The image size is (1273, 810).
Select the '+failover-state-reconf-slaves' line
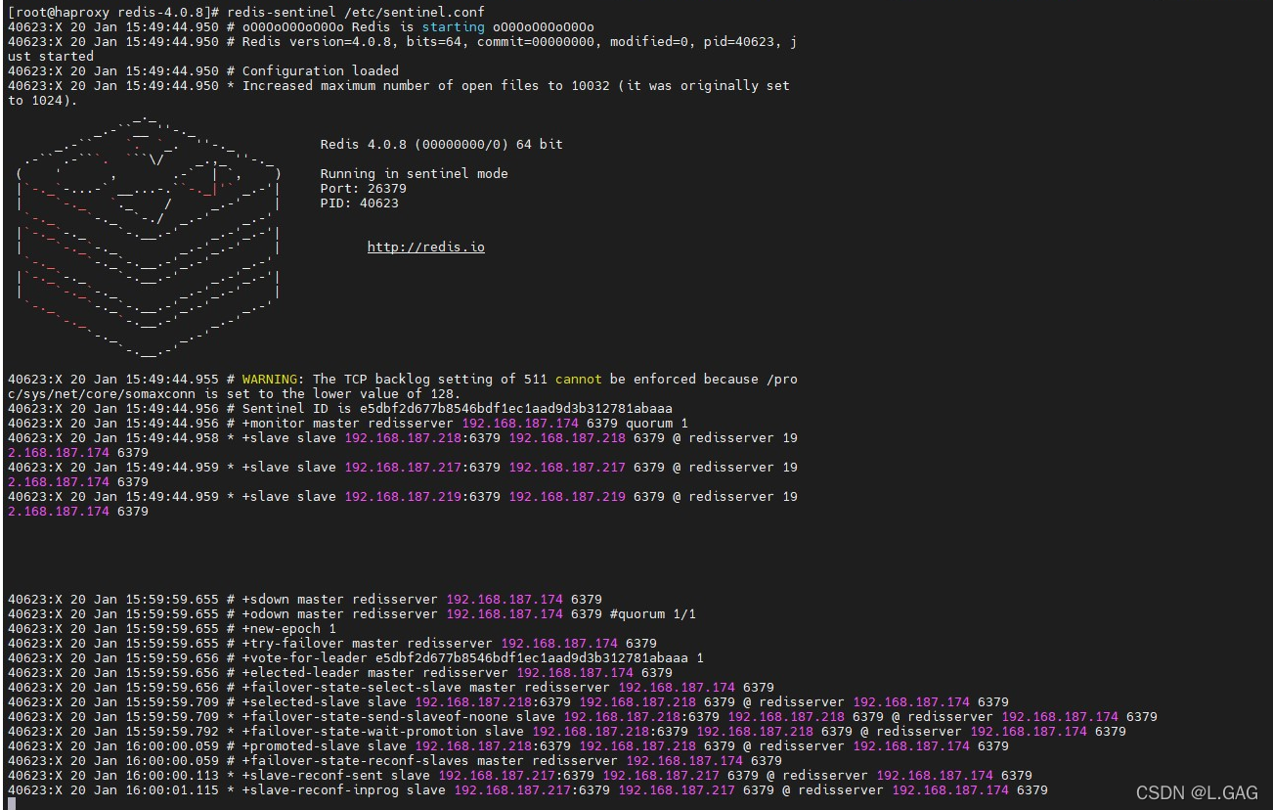click(x=394, y=760)
